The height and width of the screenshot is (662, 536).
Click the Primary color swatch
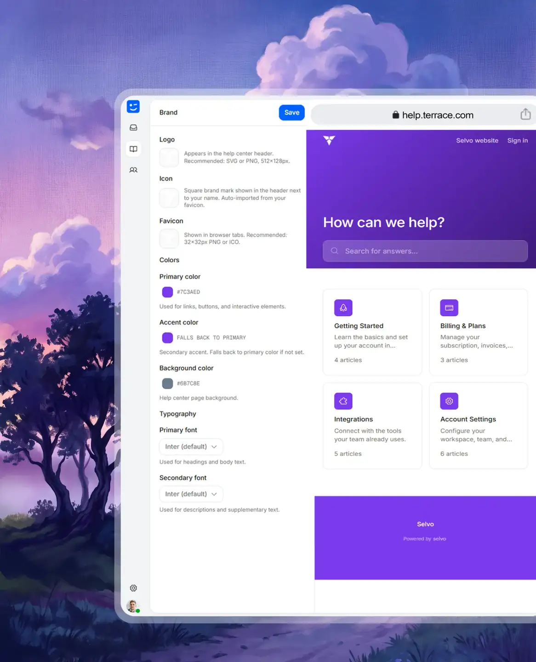[x=167, y=292]
